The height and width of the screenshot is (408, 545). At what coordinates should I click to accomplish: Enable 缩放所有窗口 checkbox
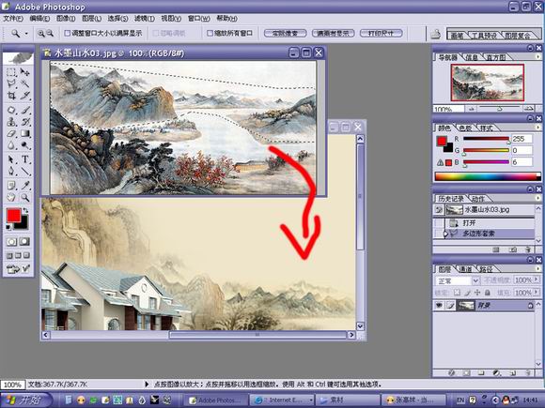(210, 34)
